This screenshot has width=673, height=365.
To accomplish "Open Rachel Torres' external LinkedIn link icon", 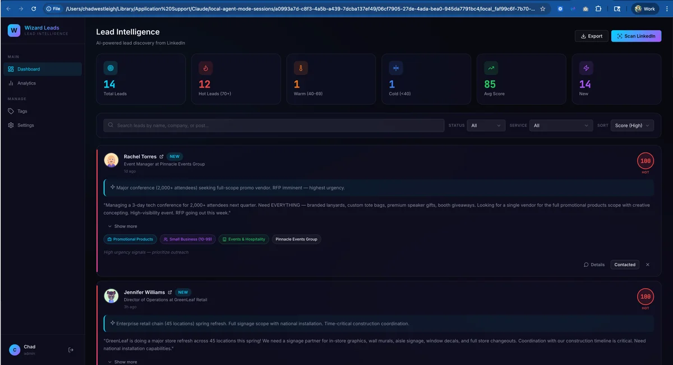I will click(162, 157).
